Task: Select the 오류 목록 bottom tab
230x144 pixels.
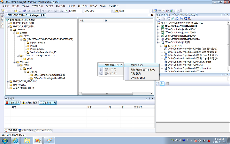Action: [x=11, y=131]
